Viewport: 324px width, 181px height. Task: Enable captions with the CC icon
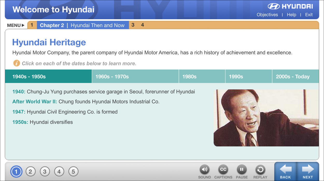point(223,170)
